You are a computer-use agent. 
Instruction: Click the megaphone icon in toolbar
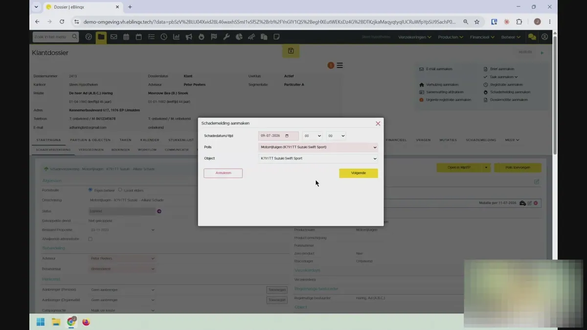pyautogui.click(x=189, y=37)
